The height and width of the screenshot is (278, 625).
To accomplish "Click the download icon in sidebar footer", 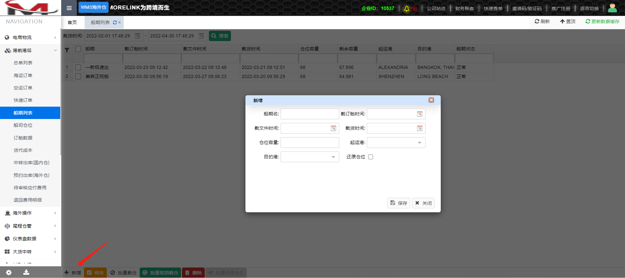I will click(x=26, y=272).
